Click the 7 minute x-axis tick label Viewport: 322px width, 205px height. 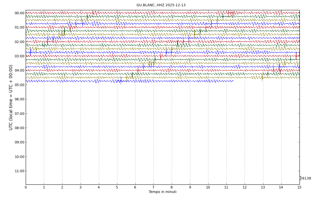point(154,187)
